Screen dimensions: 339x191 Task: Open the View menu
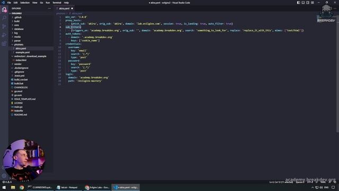coord(35,3)
